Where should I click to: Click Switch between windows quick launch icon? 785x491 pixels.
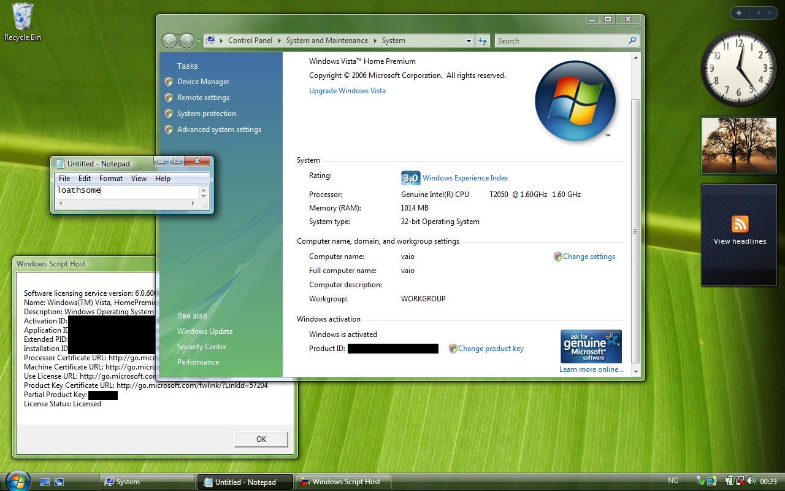pos(59,482)
